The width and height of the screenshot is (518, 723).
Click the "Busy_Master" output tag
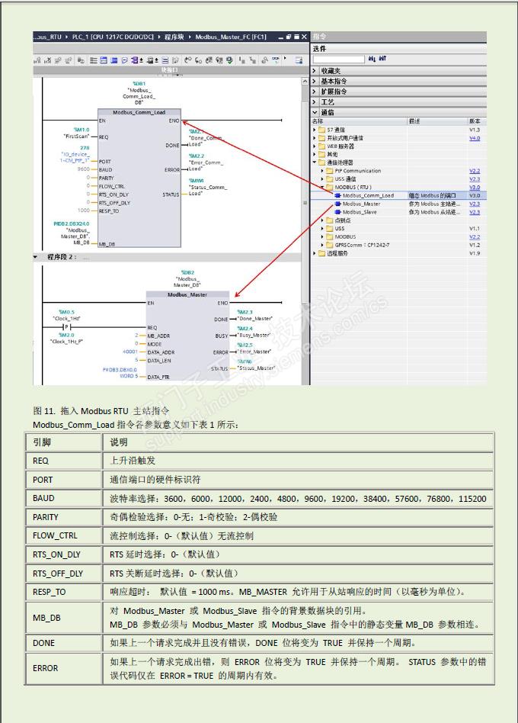[x=254, y=336]
